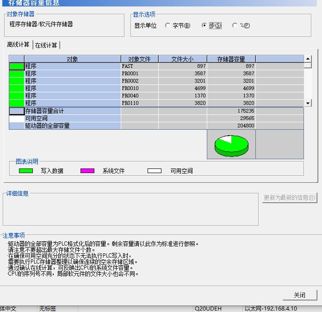Choose the %(P) display unit option

click(x=235, y=26)
